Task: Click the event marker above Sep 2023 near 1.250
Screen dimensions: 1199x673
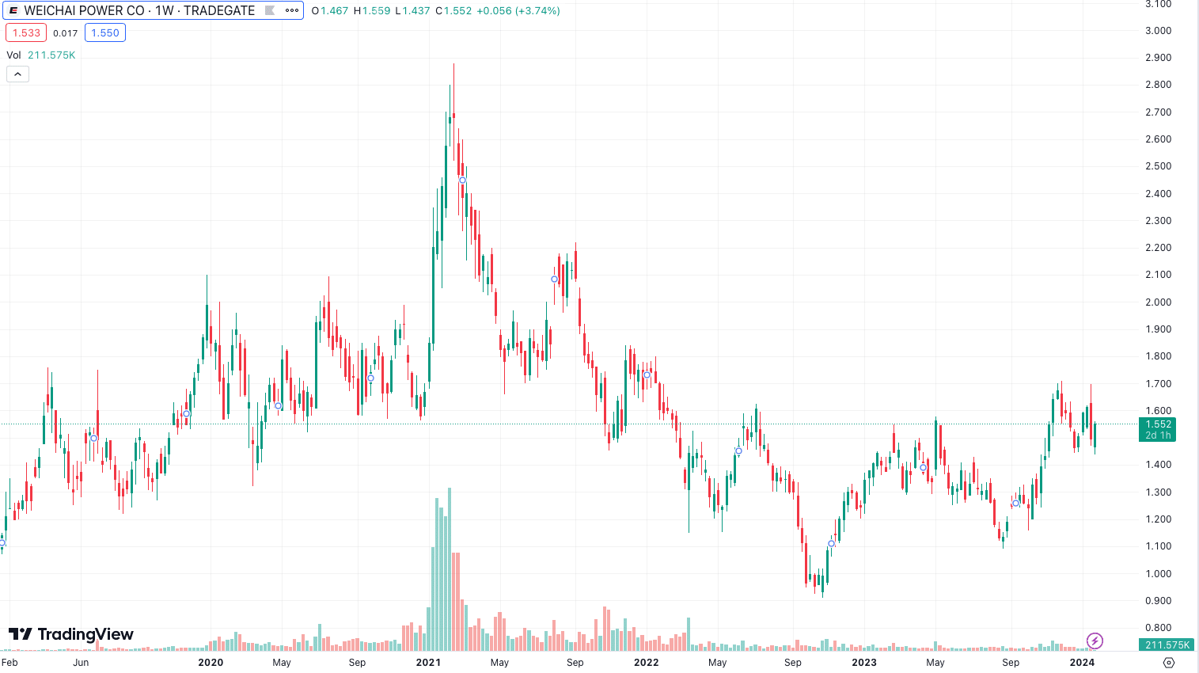Action: [x=1016, y=504]
